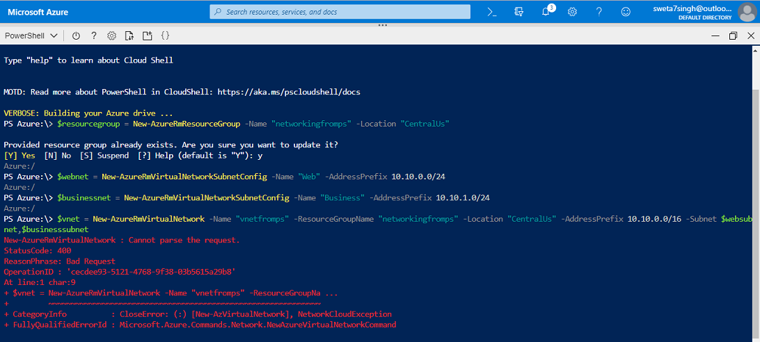Click the $webnet variable text
760x342 pixels.
pyautogui.click(x=72, y=177)
